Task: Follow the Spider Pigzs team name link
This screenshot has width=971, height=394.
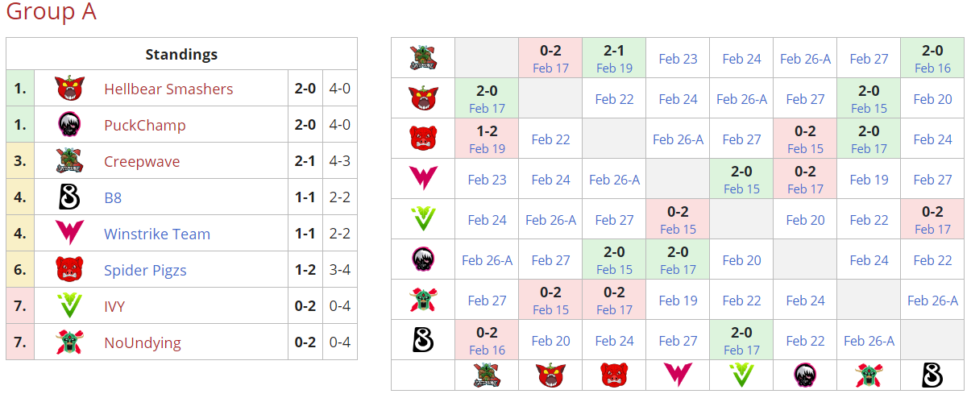Action: point(145,270)
